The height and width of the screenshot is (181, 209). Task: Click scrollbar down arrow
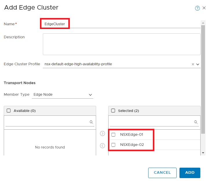203,153
